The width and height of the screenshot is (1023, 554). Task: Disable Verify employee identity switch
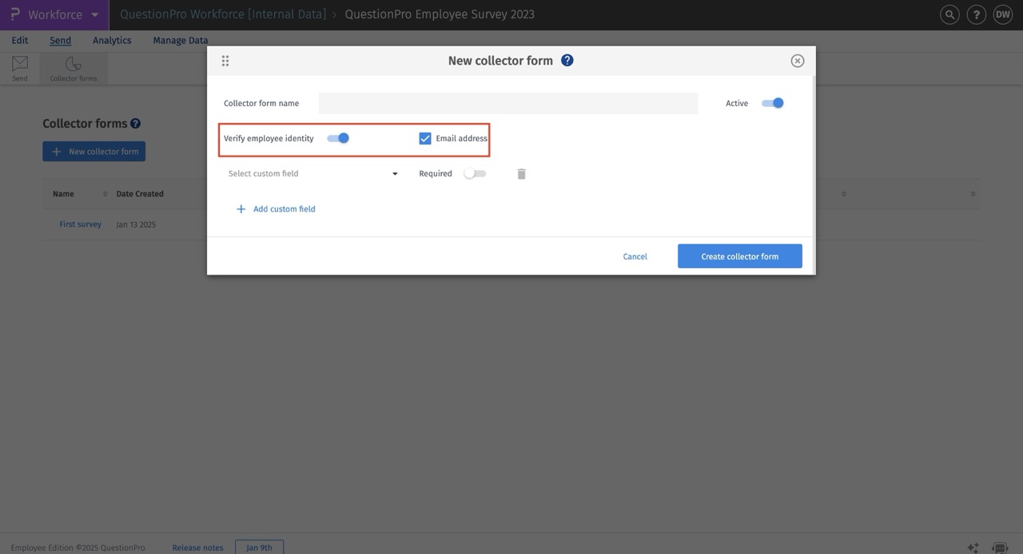[338, 138]
